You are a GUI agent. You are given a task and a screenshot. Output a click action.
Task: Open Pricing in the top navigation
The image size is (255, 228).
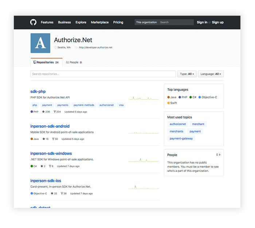click(118, 22)
